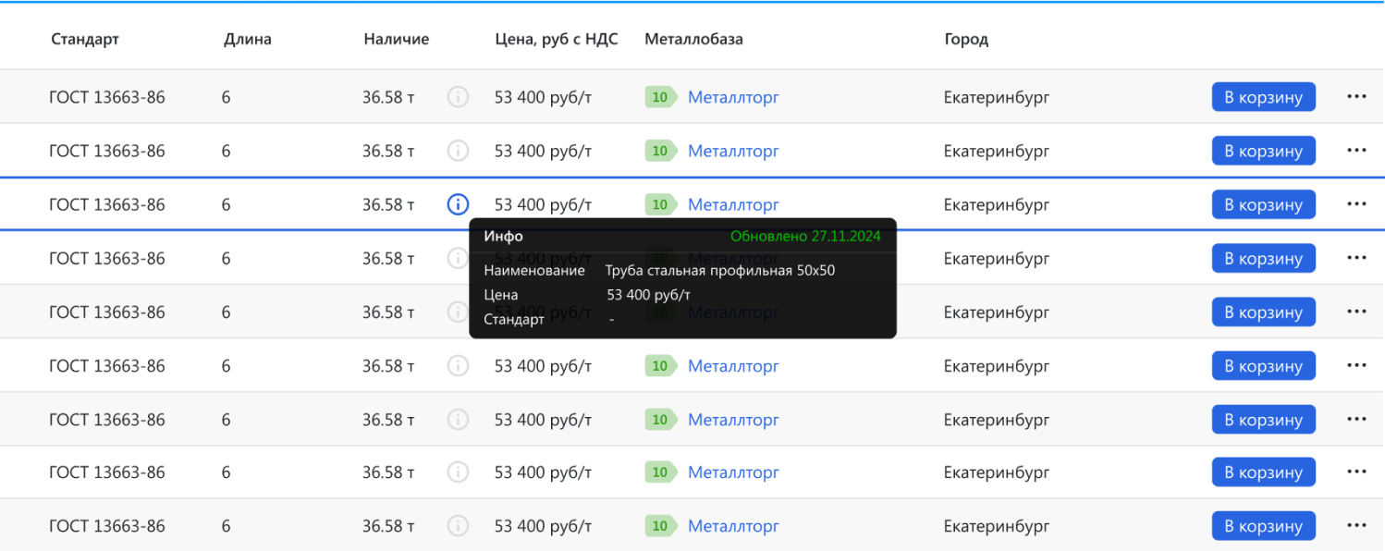Image resolution: width=1385 pixels, height=551 pixels.
Task: Click the blue info icon in highlighted row
Action: (x=458, y=204)
